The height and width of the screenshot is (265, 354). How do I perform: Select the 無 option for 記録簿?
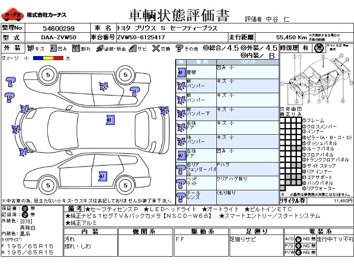[33, 215]
